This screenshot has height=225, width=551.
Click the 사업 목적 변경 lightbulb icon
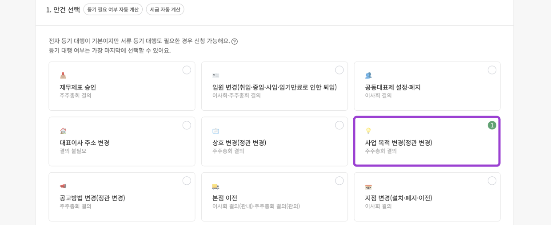coord(368,131)
